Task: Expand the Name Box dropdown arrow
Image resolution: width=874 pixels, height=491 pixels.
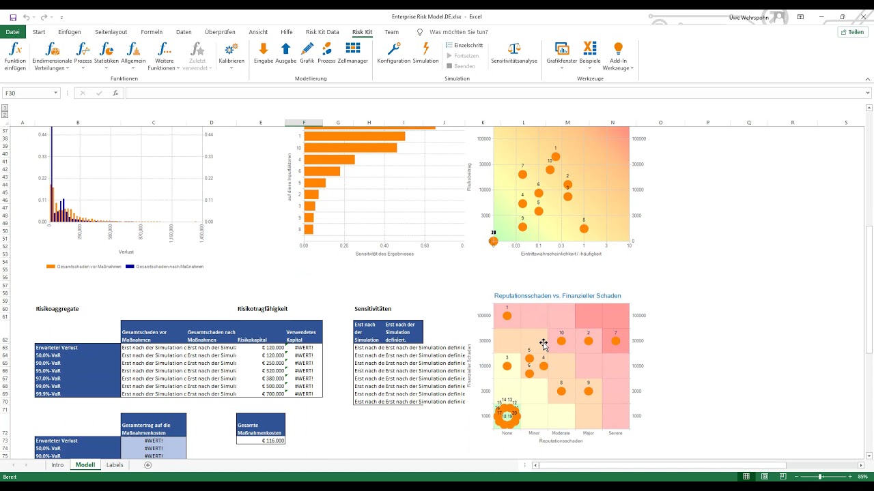Action: 55,93
